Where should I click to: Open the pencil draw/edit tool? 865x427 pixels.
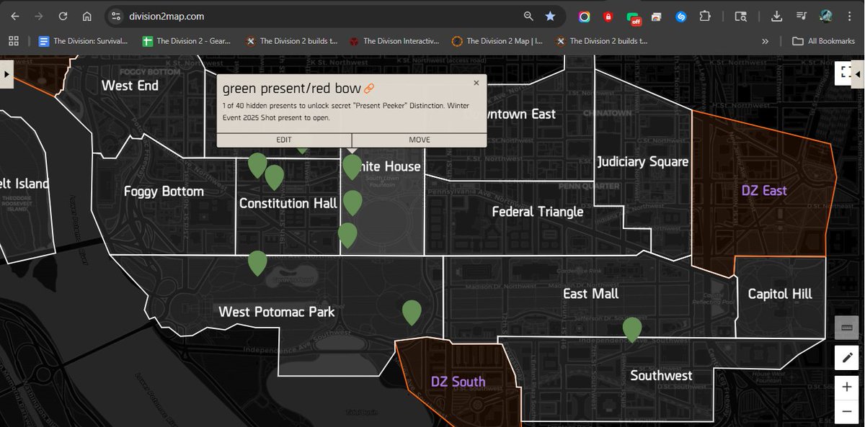pos(846,357)
